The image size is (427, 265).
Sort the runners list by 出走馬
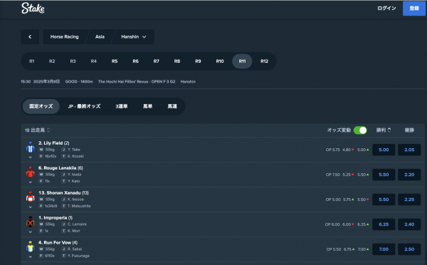37,130
